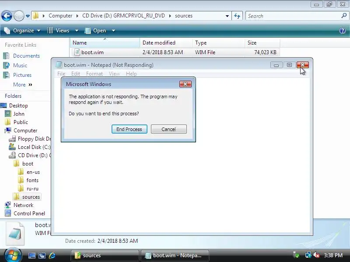Click the Show Desktop quick launch icon

[31, 255]
